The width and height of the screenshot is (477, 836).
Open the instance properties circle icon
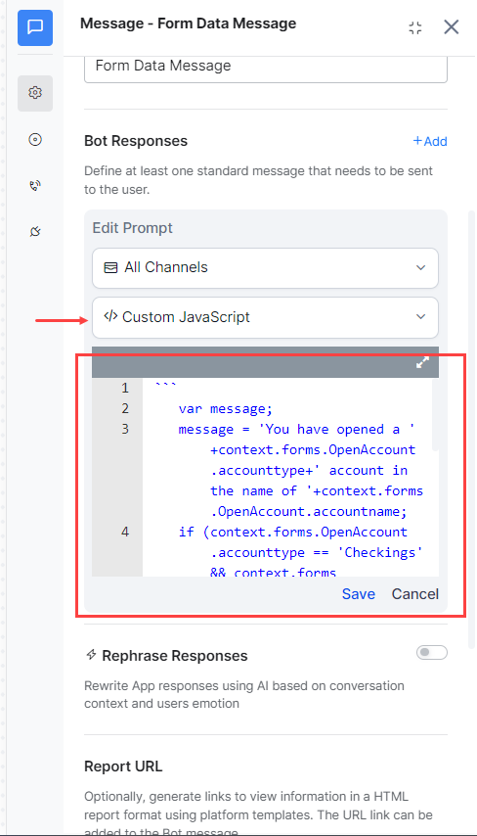click(35, 140)
